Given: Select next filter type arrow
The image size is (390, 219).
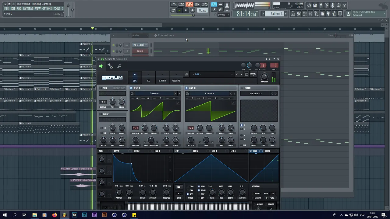Looking at the screenshot, I should [x=276, y=93].
